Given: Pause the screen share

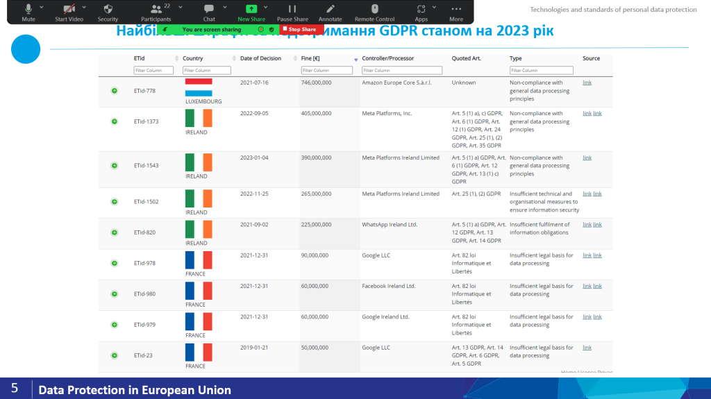Looking at the screenshot, I should [292, 12].
